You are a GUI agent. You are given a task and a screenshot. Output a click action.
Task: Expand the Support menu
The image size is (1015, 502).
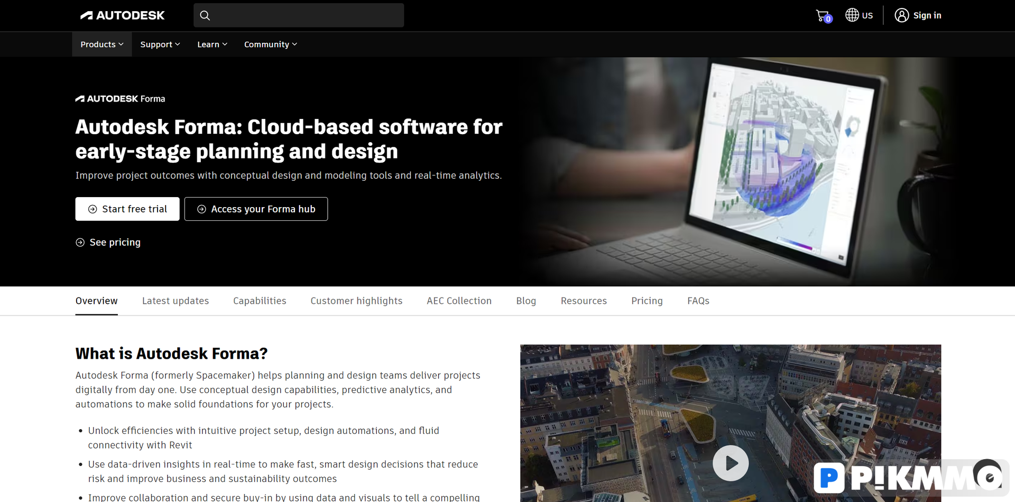click(x=160, y=44)
